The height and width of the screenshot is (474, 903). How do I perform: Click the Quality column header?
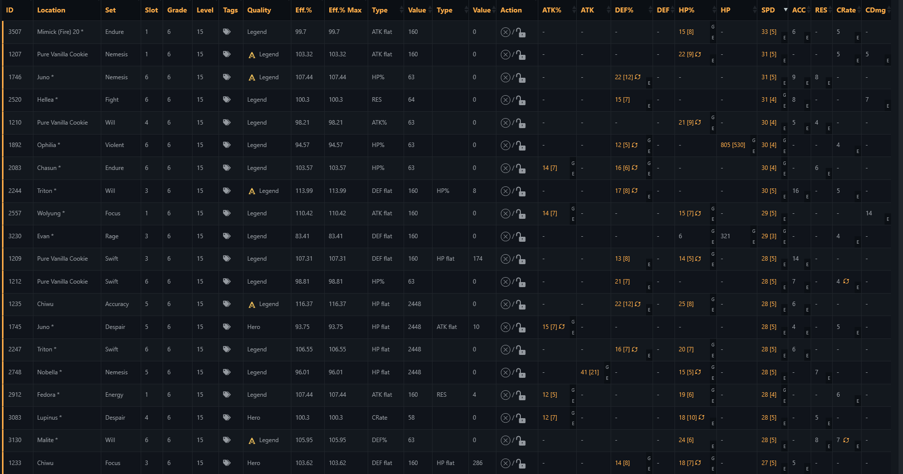point(259,10)
